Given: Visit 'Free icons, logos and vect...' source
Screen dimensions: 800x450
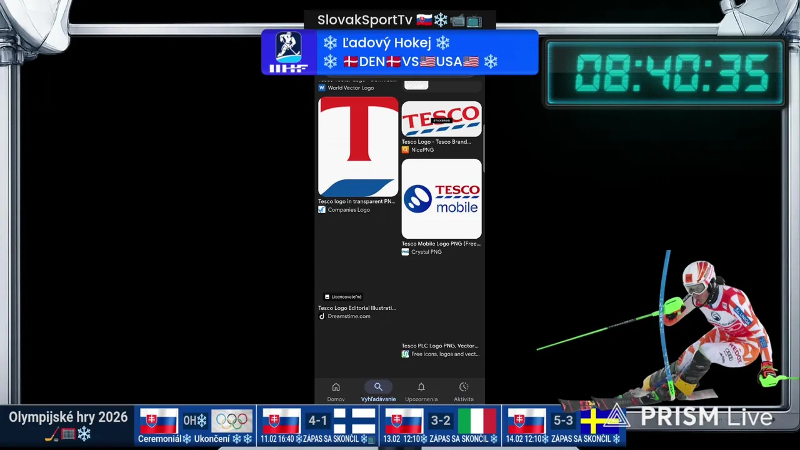Looking at the screenshot, I should (x=445, y=354).
